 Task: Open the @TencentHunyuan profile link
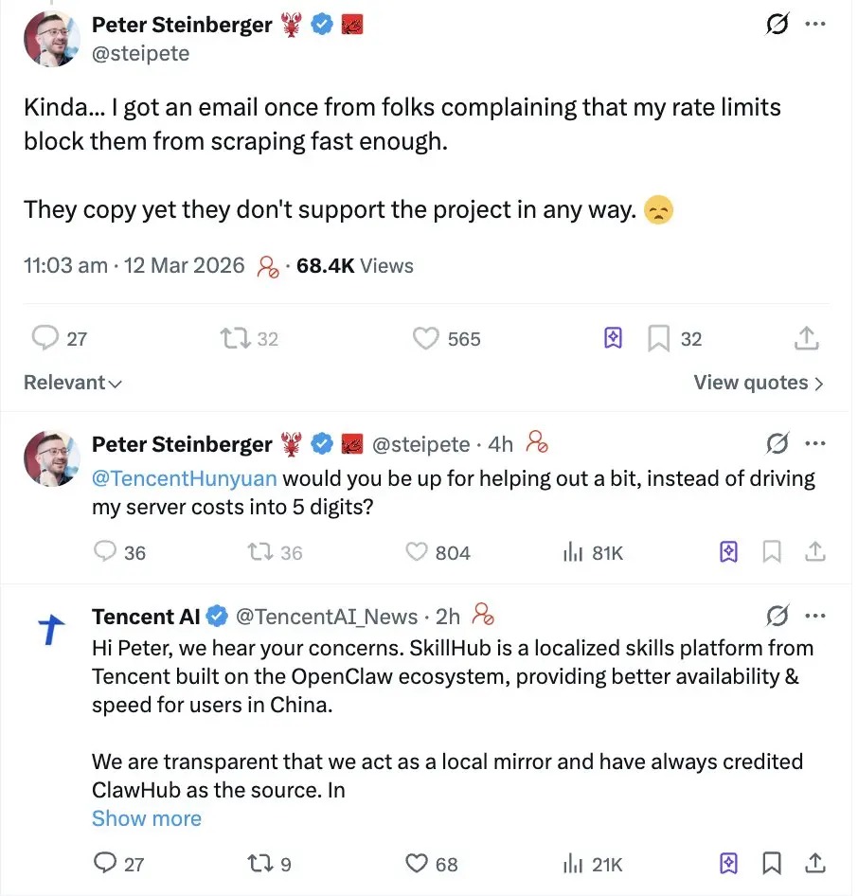click(x=182, y=478)
